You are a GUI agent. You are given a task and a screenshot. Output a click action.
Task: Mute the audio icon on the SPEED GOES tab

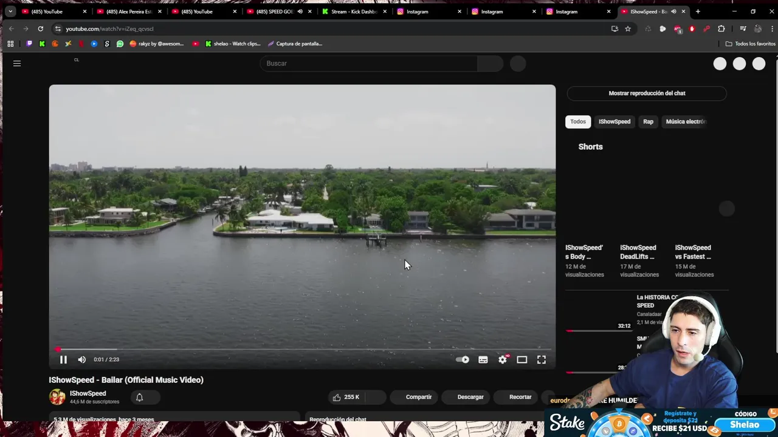point(300,12)
